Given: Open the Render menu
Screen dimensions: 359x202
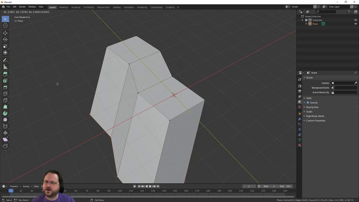Looking at the screenshot, I should pos(22,7).
